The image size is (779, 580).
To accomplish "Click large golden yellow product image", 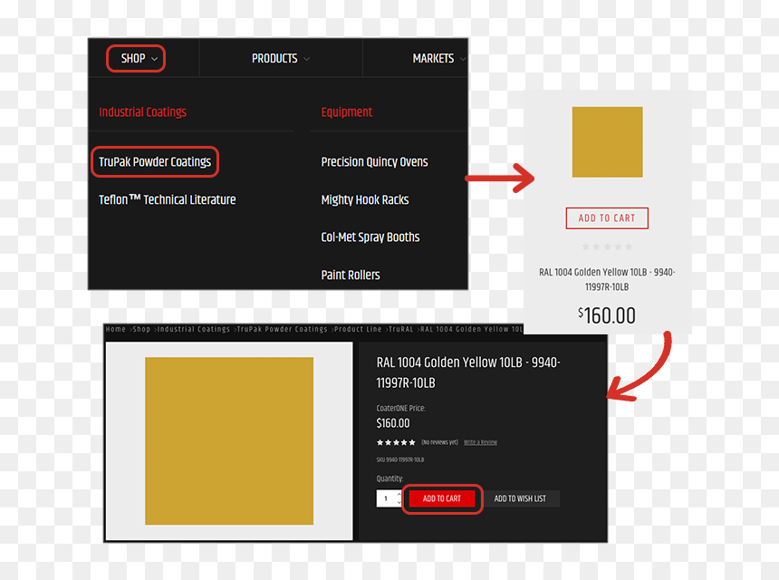I will 229,440.
